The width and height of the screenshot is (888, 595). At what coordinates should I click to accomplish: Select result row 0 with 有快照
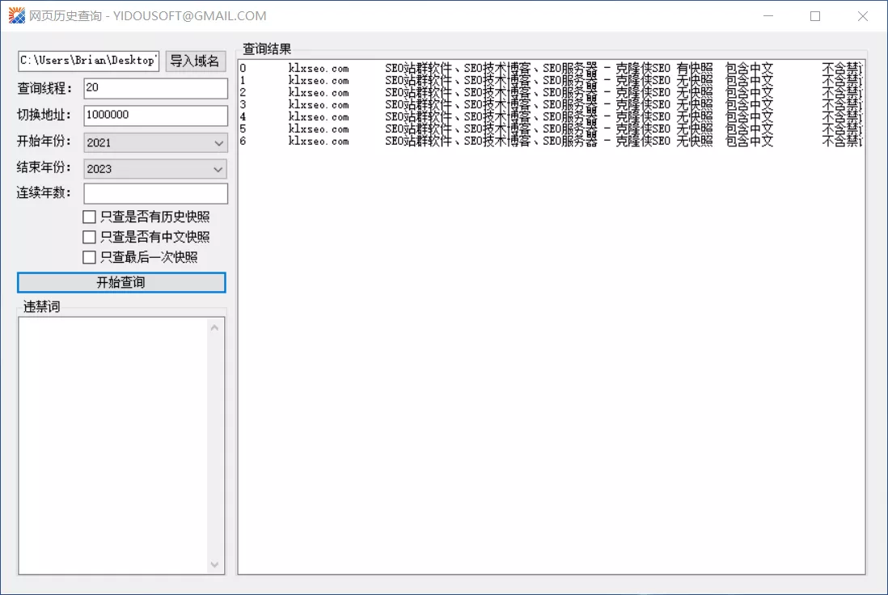tap(551, 69)
